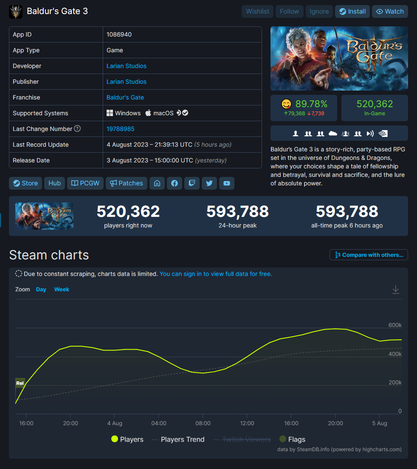Click the two-person icon left of cloud icon
Screen dimensions: 417x469
pyautogui.click(x=321, y=134)
